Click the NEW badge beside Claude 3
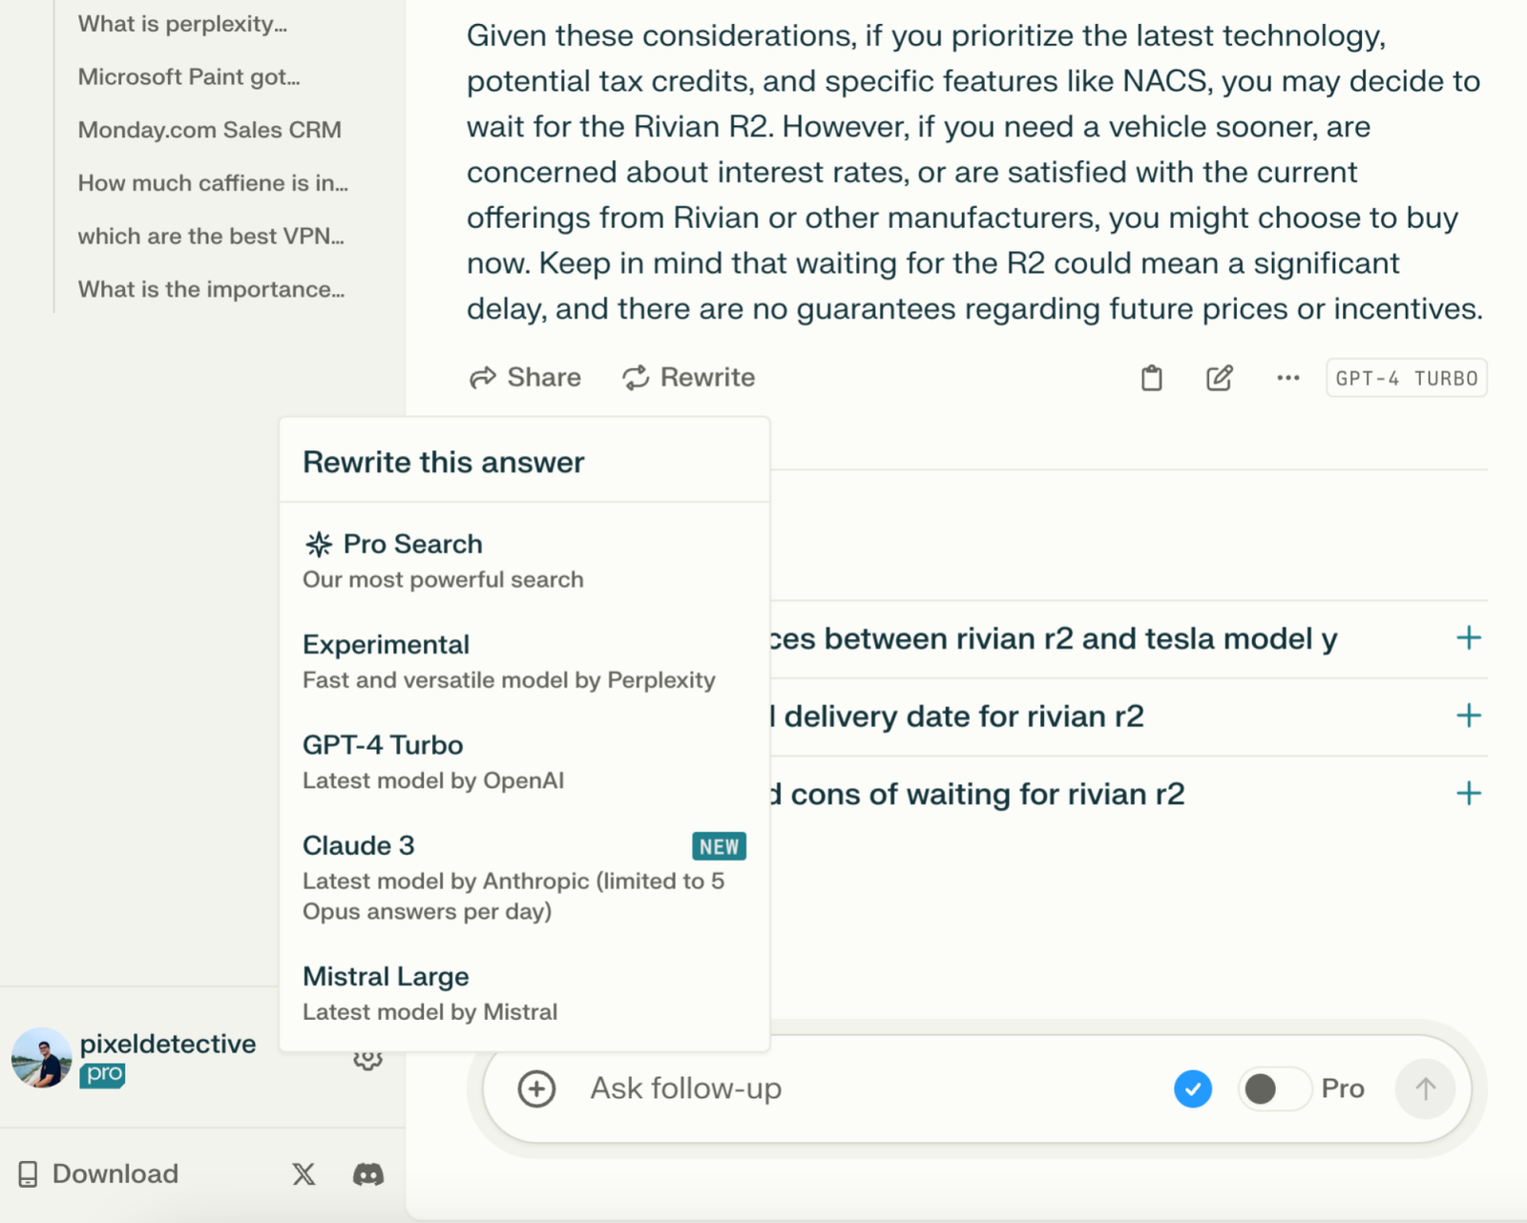 point(719,846)
